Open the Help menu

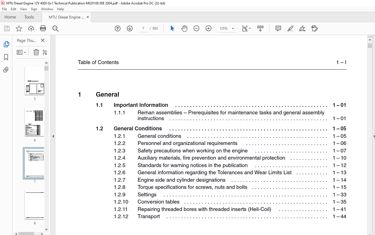[x=60, y=9]
